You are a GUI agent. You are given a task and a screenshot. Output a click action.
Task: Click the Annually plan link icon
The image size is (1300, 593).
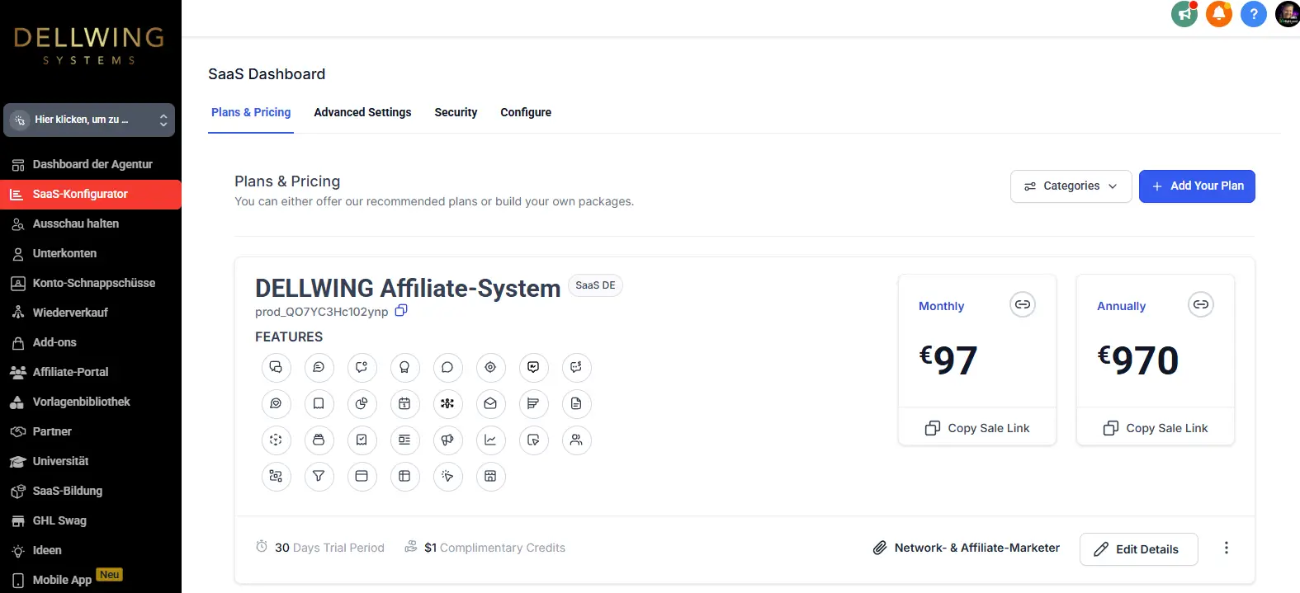coord(1201,304)
